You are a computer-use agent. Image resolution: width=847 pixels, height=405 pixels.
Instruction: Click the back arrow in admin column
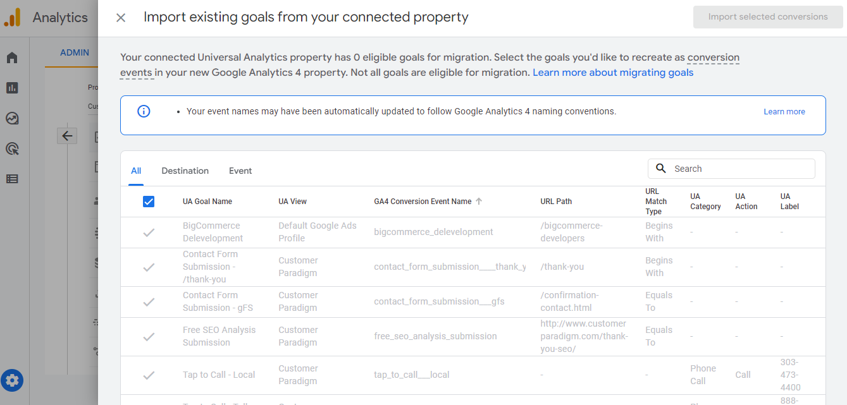[67, 135]
